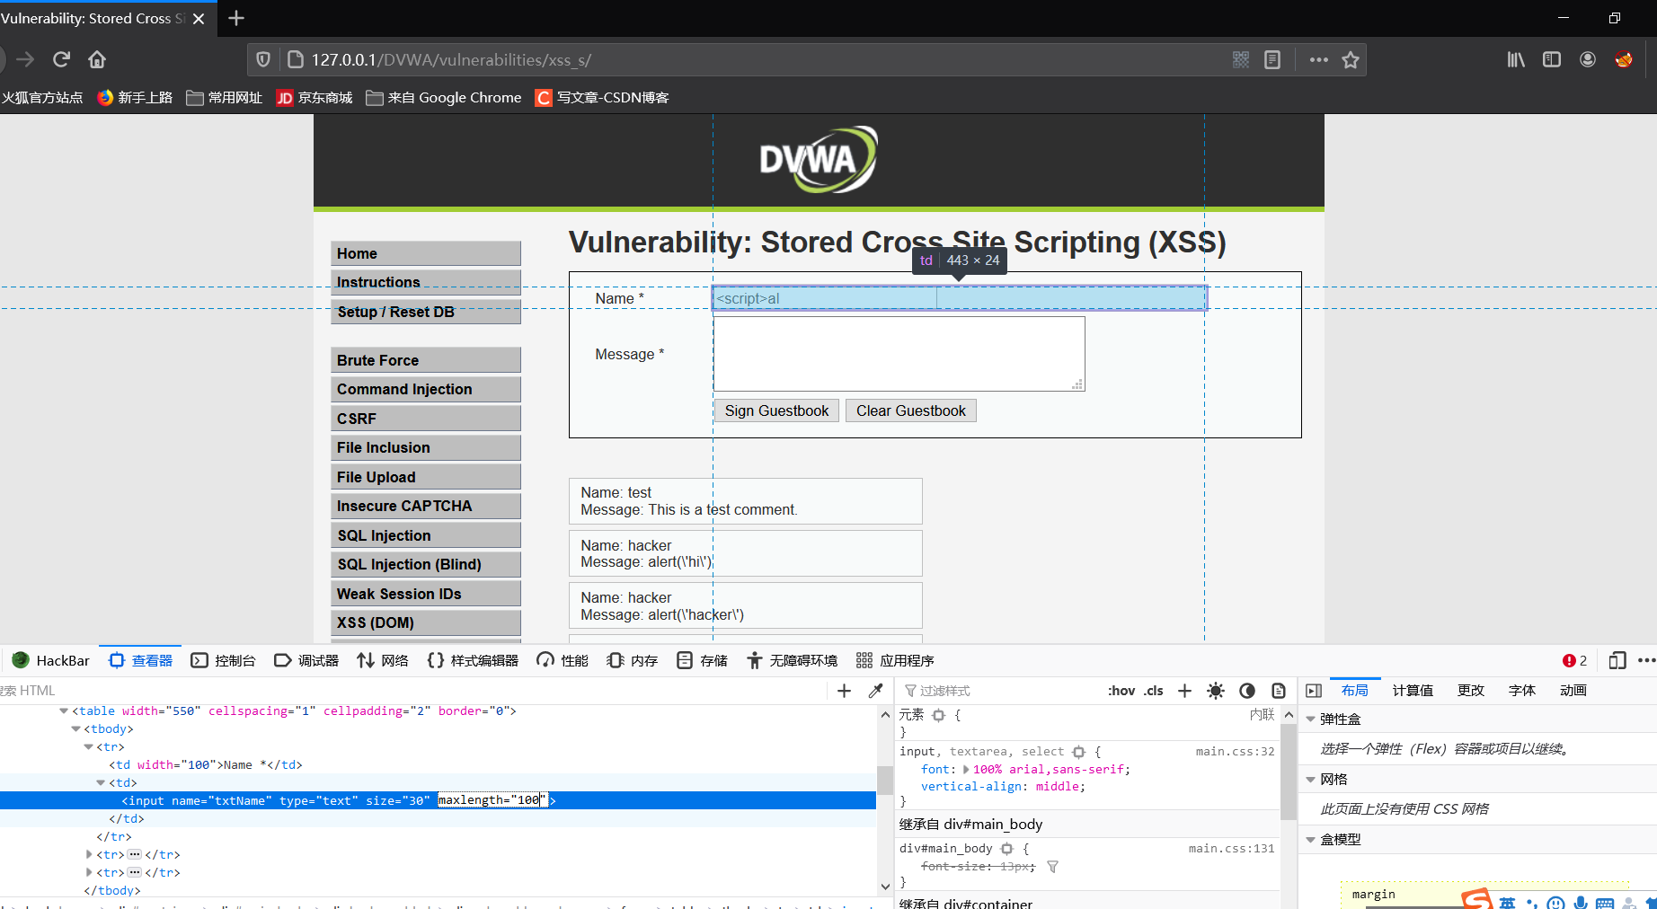
Task: Open the tracking protection shield icon
Action: [x=263, y=59]
